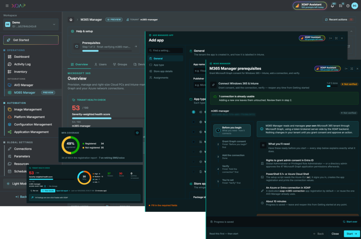
Task: Open the hamburger navigation menu
Action: click(7, 6)
